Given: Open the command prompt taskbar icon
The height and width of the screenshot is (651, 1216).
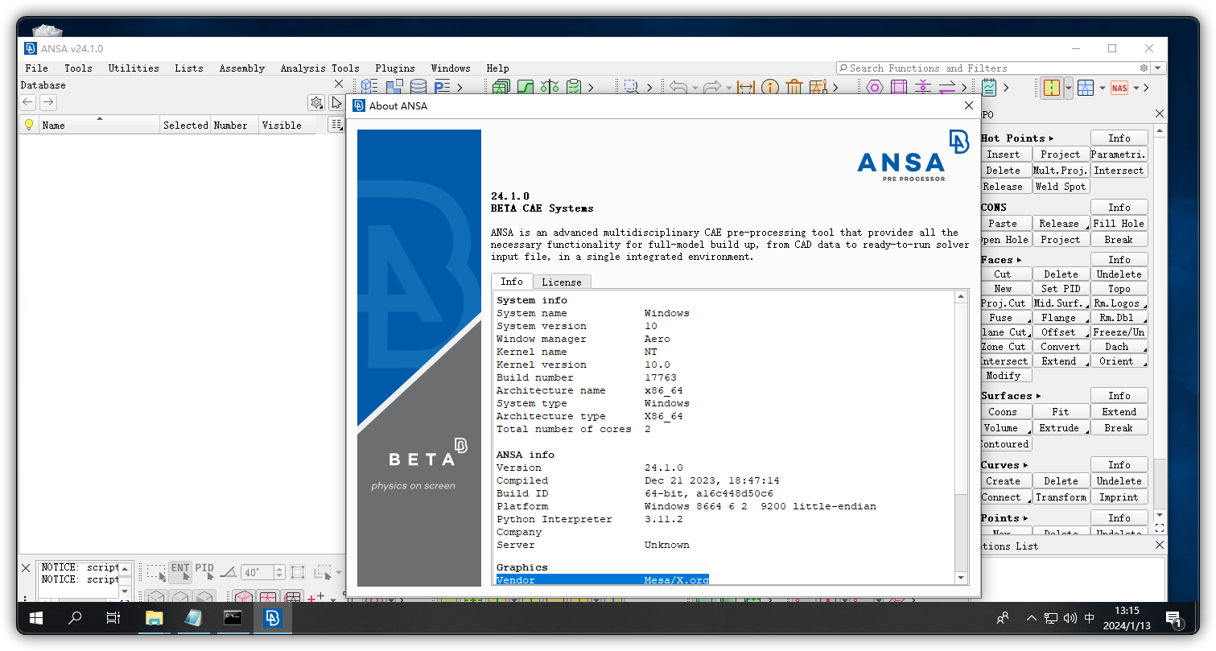Looking at the screenshot, I should (x=233, y=618).
